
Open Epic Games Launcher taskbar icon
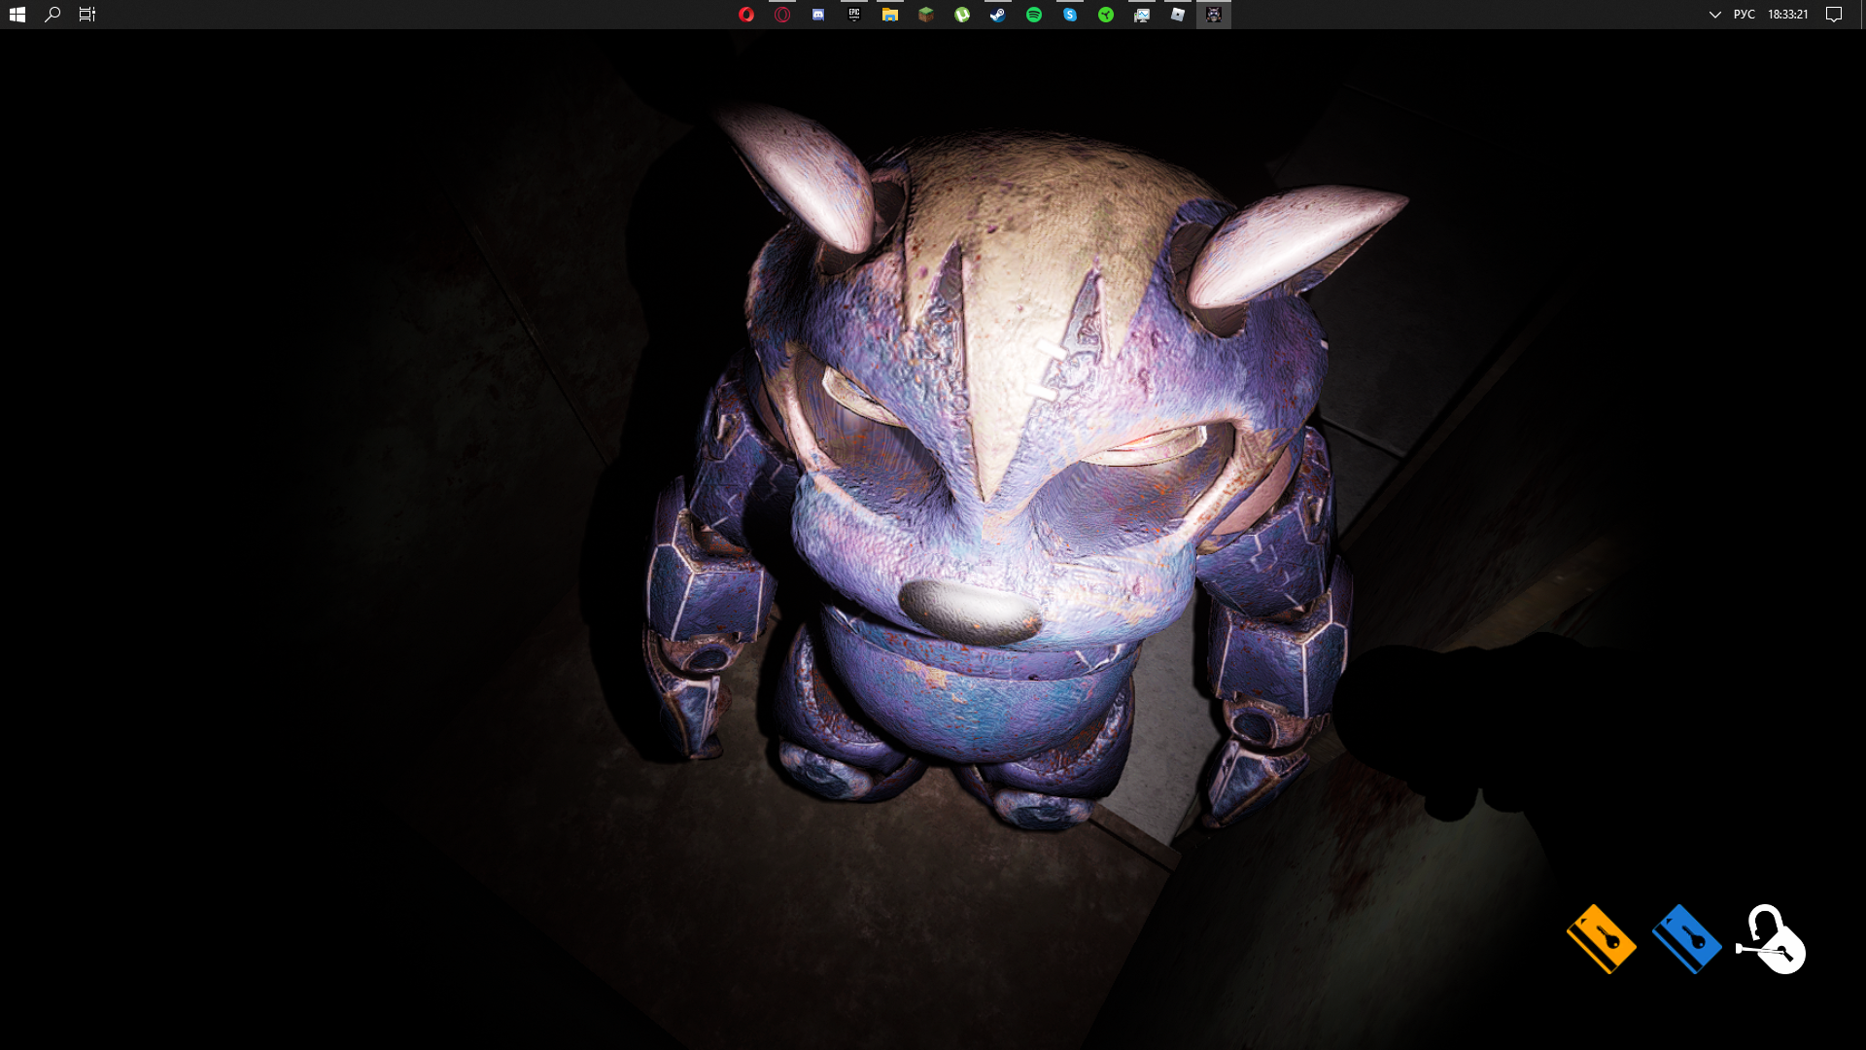pyautogui.click(x=854, y=15)
